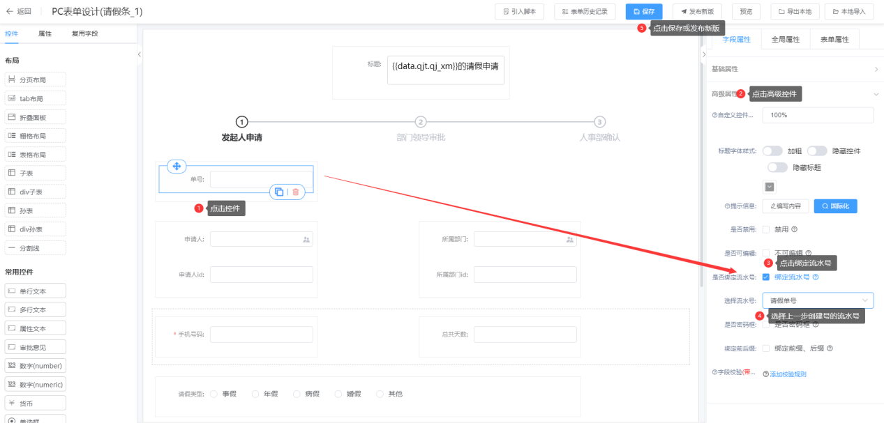Click the move handle on the 单号 control

[177, 167]
